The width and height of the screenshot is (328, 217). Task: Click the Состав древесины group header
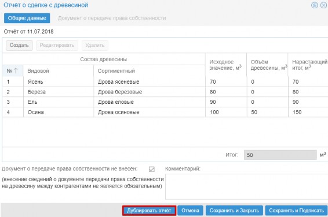point(104,59)
